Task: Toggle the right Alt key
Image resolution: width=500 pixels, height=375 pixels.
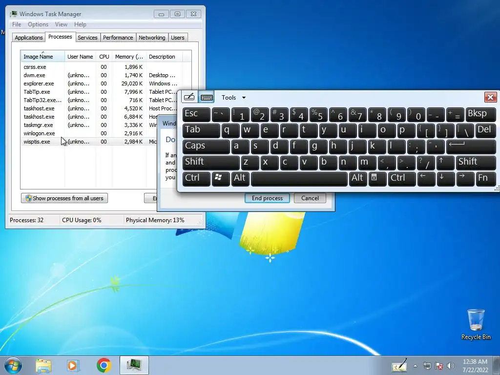Action: click(358, 179)
